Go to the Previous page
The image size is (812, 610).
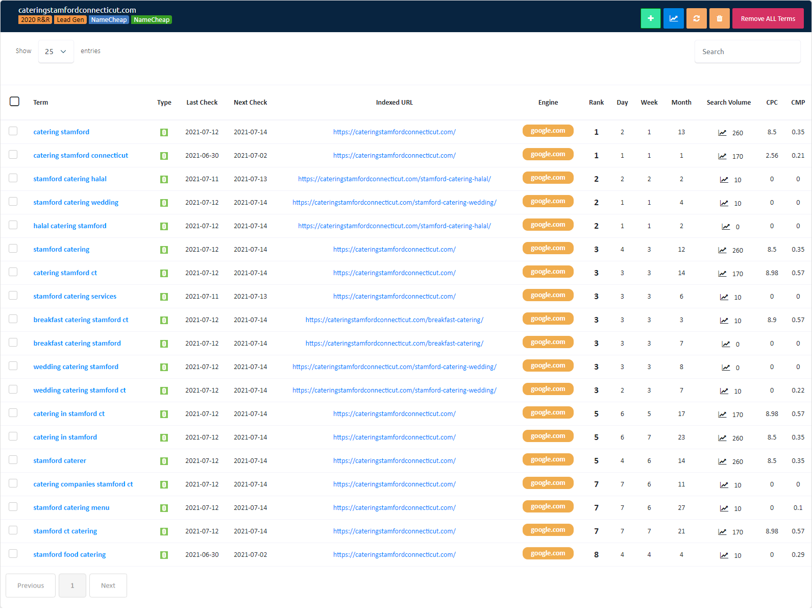pyautogui.click(x=31, y=585)
